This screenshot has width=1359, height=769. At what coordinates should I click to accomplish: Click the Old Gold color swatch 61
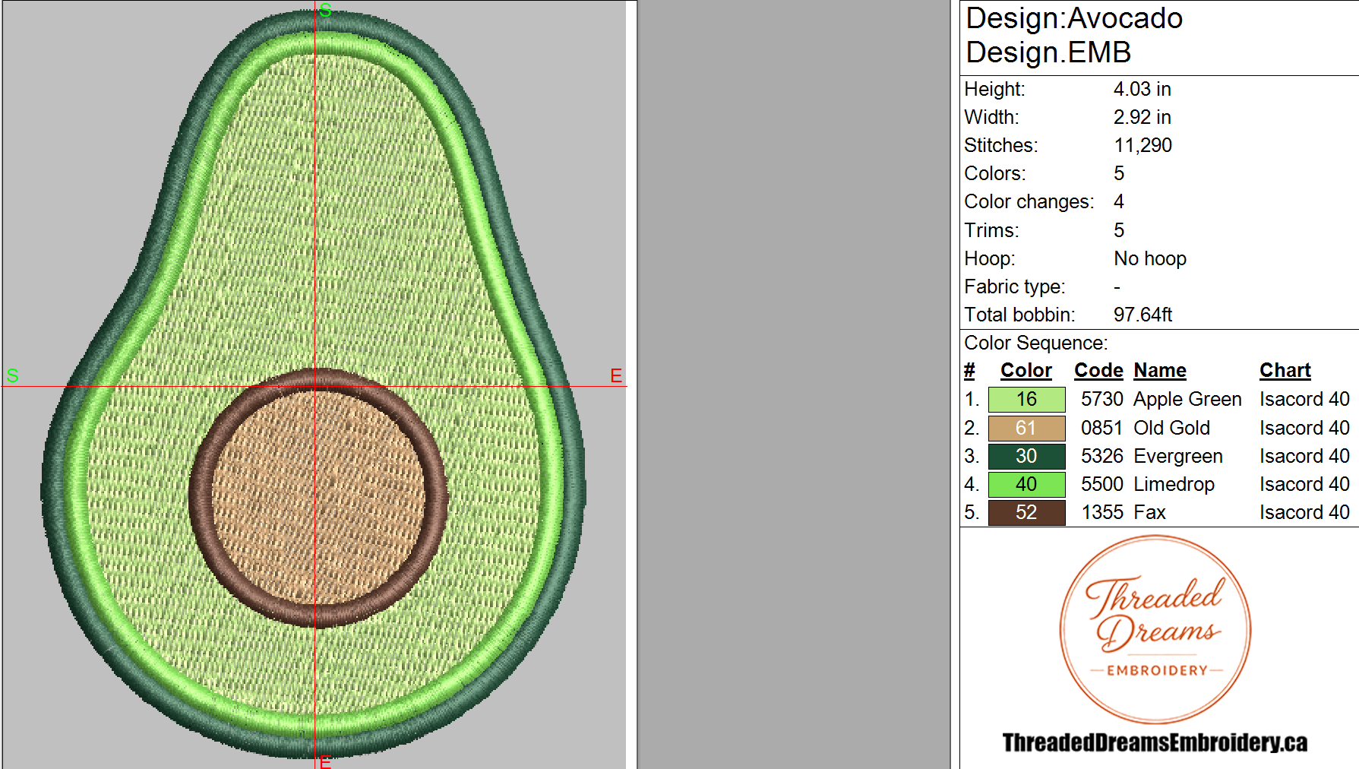coord(1026,428)
